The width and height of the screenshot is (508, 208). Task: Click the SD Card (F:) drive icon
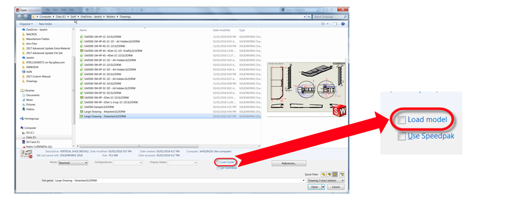(x=23, y=142)
